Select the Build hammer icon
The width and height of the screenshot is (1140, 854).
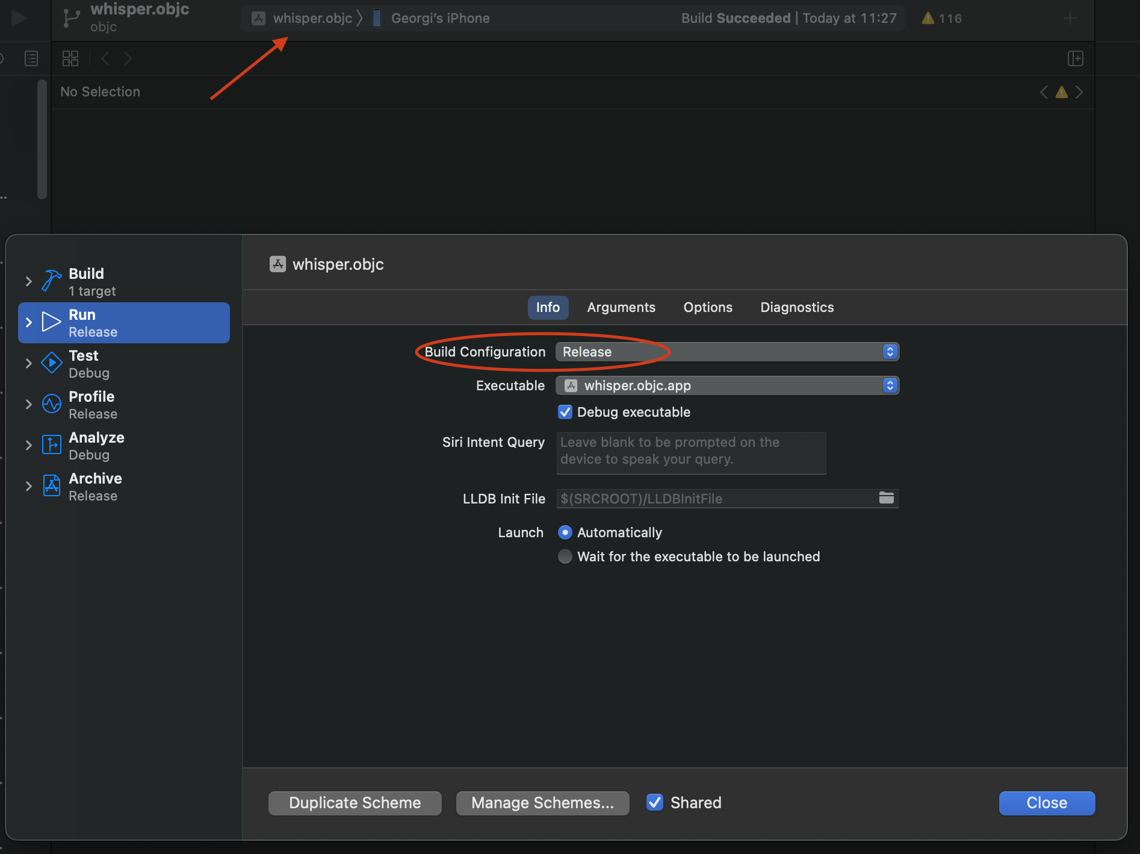(51, 281)
